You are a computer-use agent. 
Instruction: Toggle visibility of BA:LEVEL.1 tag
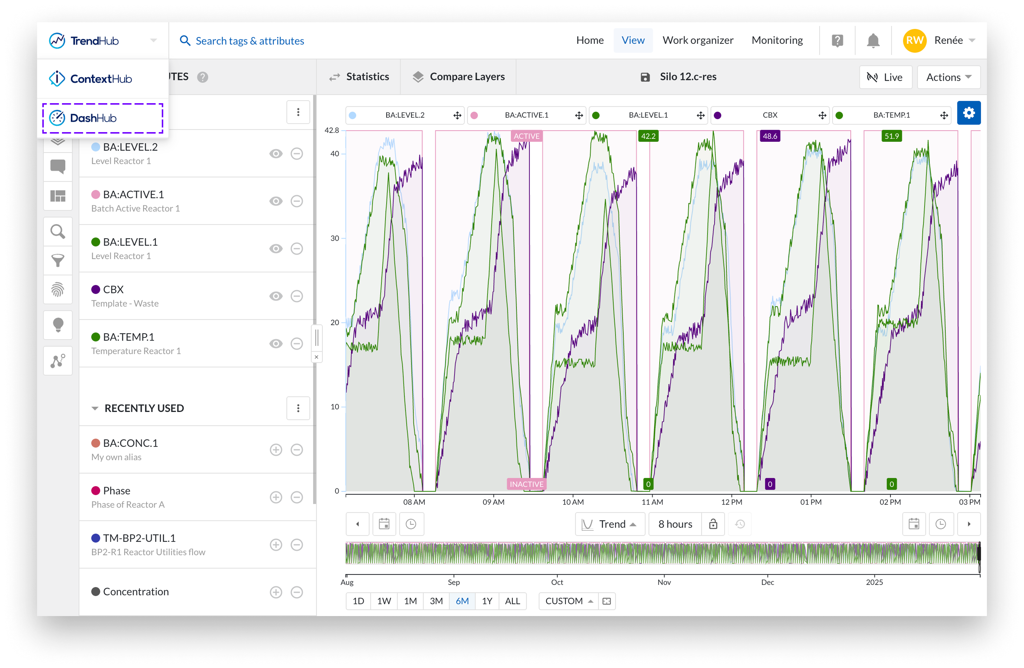[x=276, y=248]
